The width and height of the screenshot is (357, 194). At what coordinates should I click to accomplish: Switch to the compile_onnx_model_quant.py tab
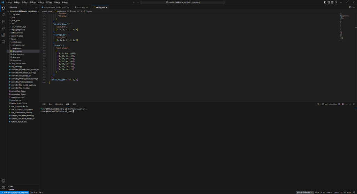tap(56, 7)
